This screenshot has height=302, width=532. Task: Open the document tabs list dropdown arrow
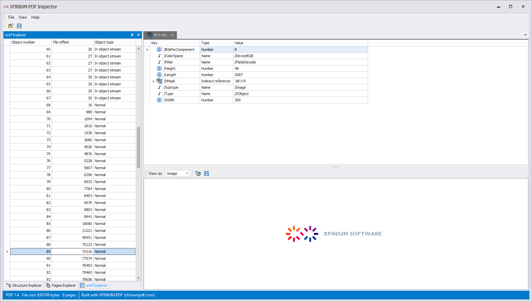click(x=525, y=35)
